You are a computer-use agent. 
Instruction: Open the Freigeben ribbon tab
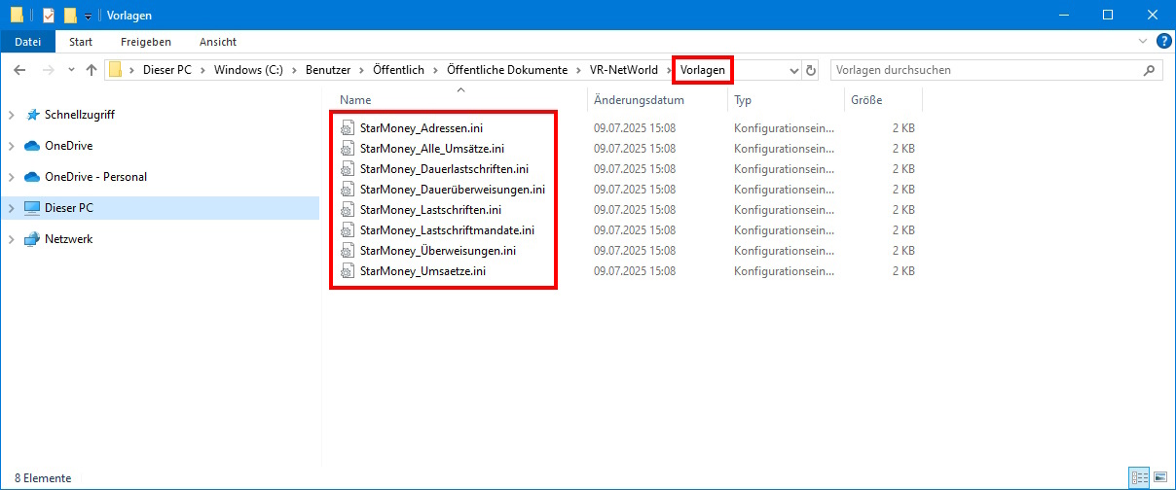pos(146,42)
